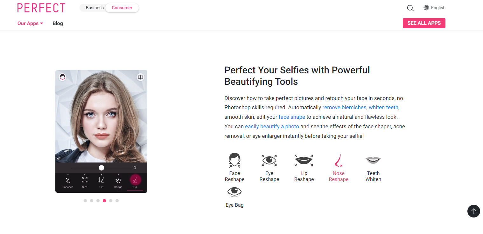483x234 pixels.
Task: Jump to the last carousel dot
Action: (x=117, y=201)
